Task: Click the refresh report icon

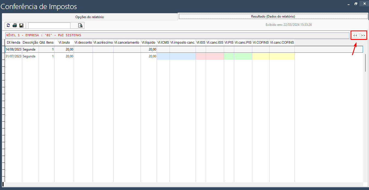Action: 8,26
